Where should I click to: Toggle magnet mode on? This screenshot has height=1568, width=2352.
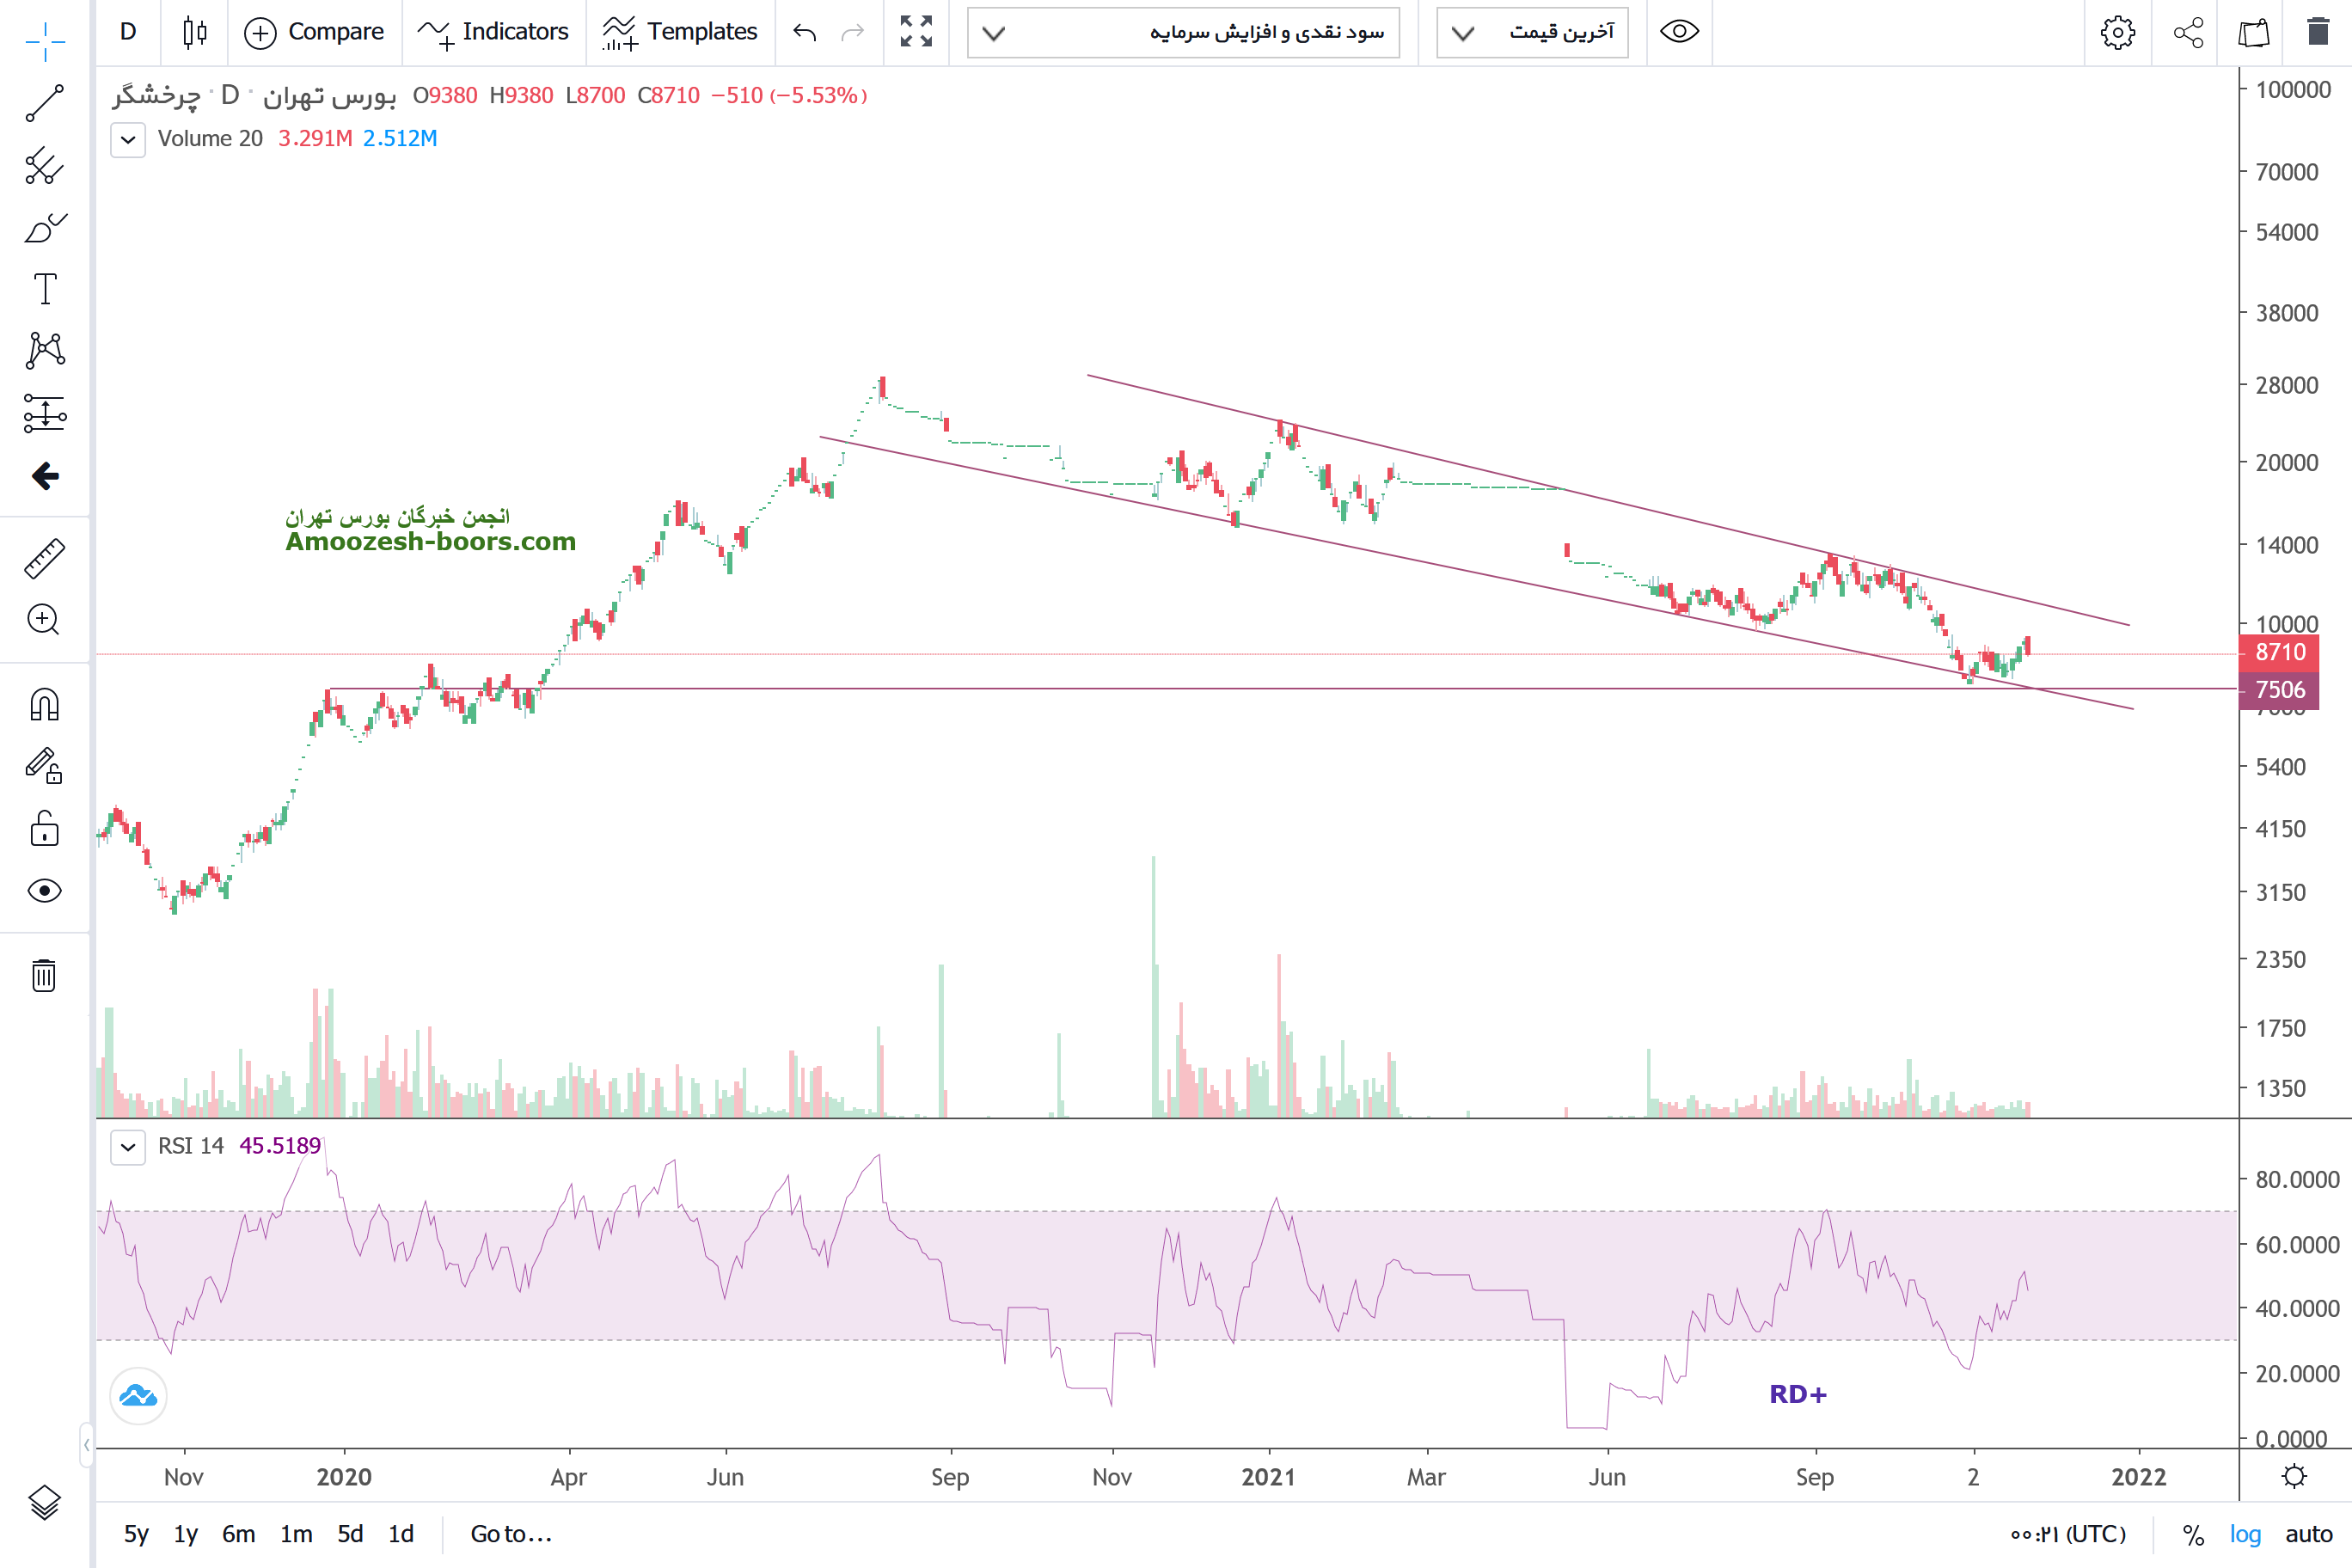[x=44, y=705]
